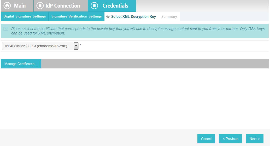
Task: Click the star icon before Select XML Decryption Key
Action: tap(108, 17)
